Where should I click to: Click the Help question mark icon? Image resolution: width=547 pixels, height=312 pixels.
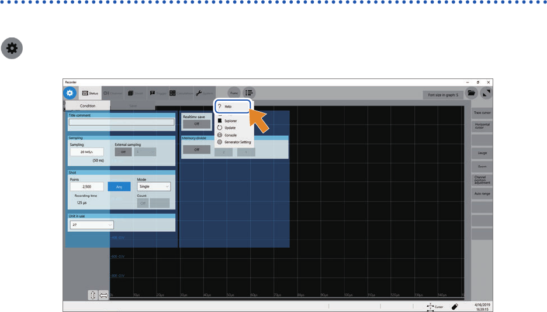pyautogui.click(x=220, y=106)
